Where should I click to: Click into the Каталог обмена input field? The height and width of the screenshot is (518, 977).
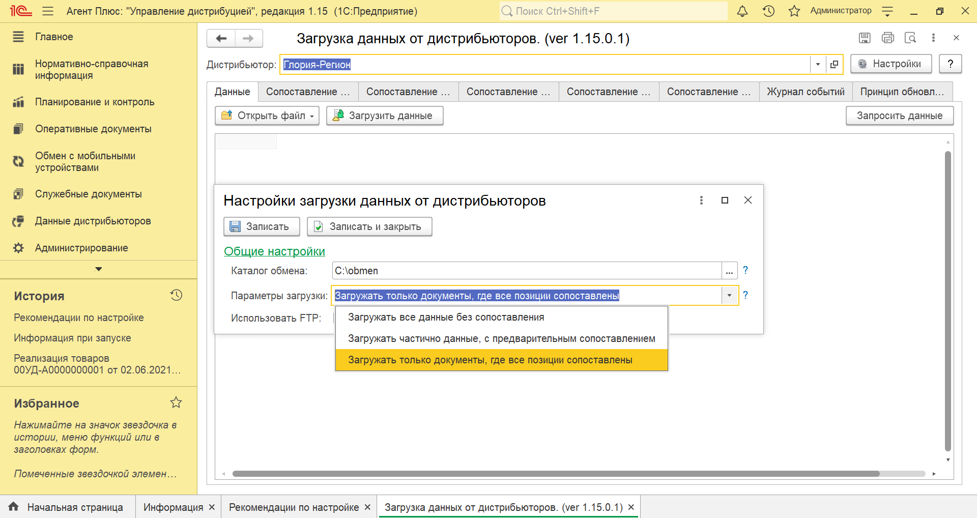[527, 271]
